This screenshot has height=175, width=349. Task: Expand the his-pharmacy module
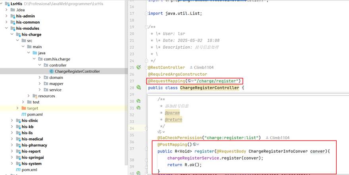click(x=12, y=145)
